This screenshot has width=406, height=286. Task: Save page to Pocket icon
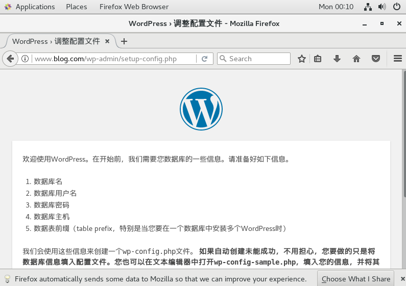pyautogui.click(x=376, y=59)
